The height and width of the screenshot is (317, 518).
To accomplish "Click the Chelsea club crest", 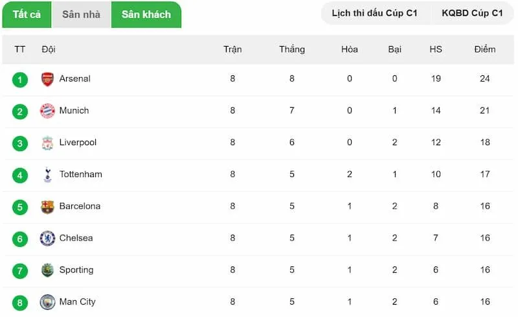I will [47, 238].
